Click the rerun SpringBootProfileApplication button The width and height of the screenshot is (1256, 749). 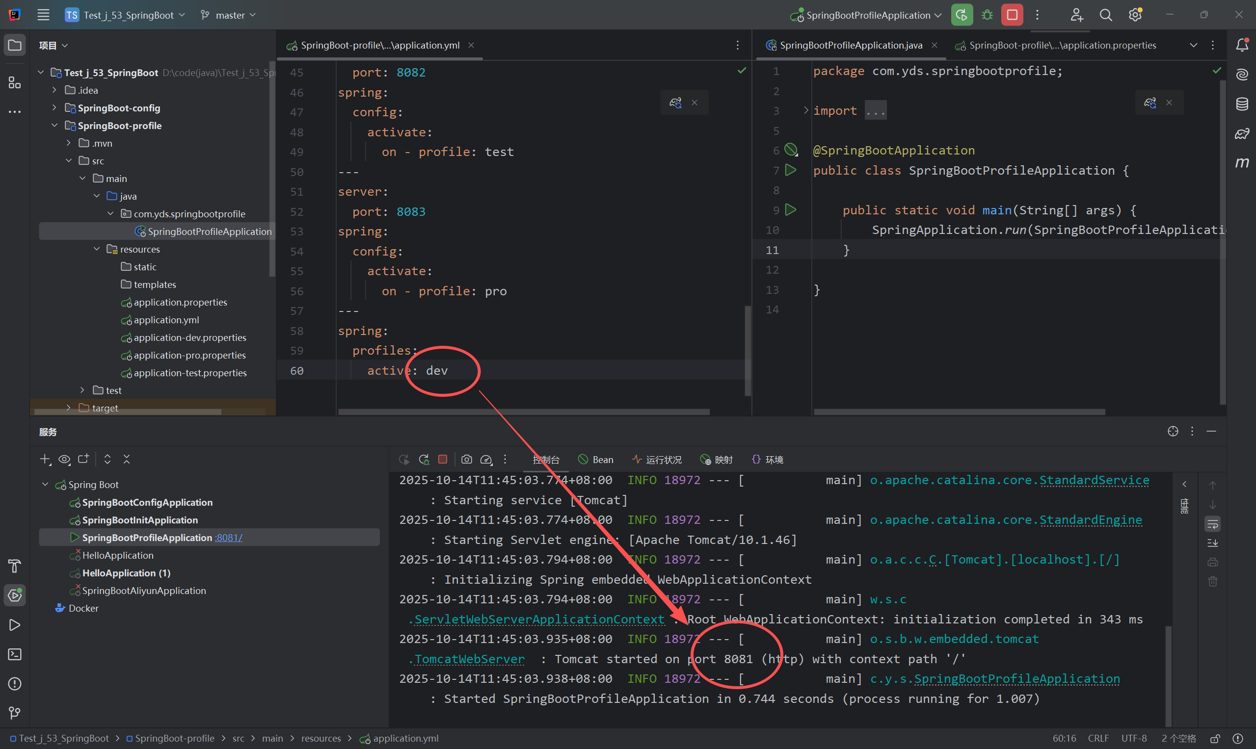[962, 15]
